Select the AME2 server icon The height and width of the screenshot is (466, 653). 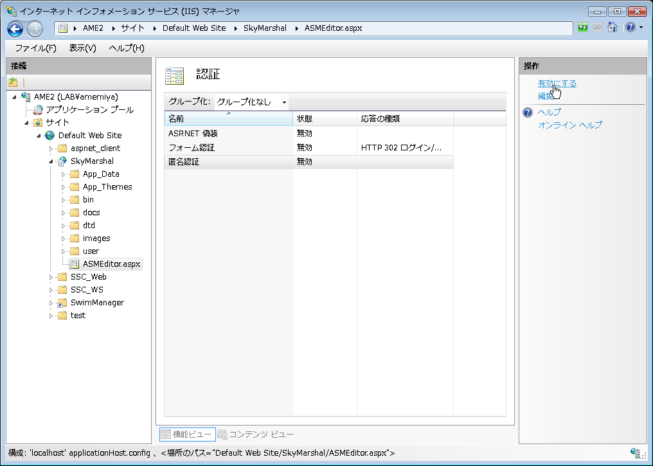pyautogui.click(x=26, y=96)
